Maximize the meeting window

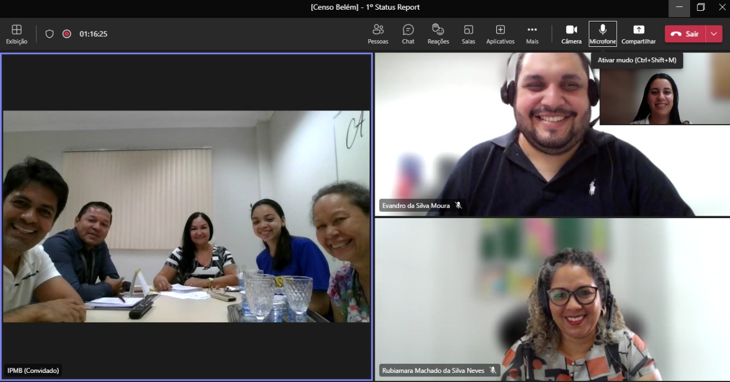coord(701,7)
